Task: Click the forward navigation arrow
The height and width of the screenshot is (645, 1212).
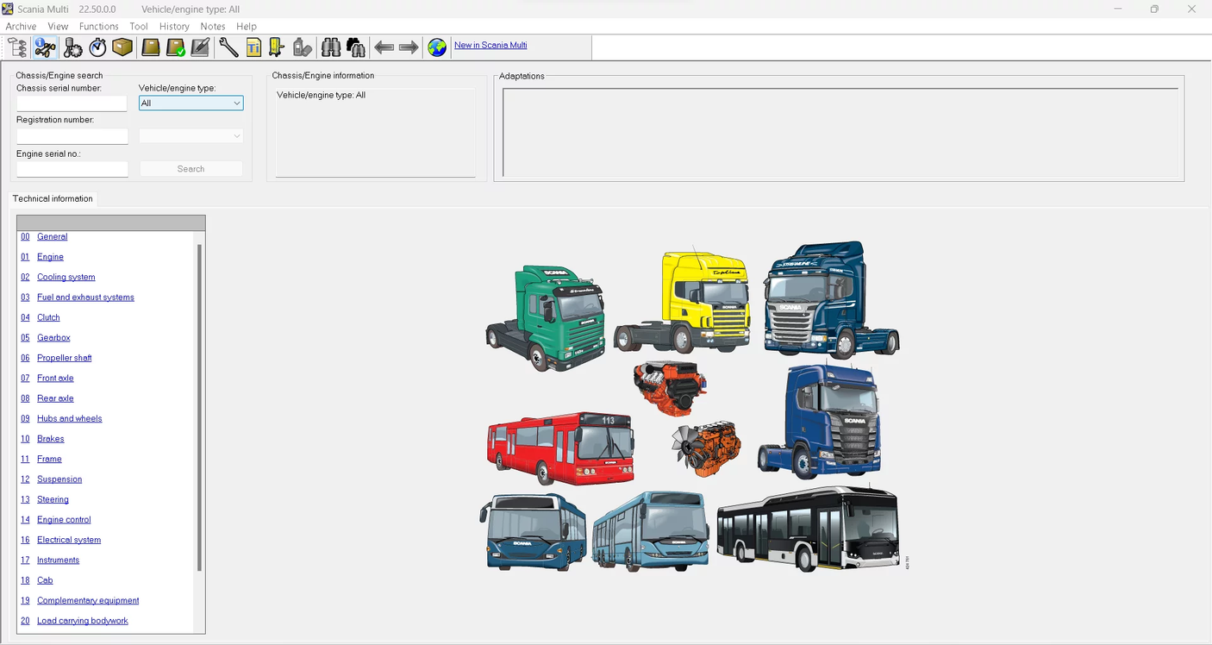Action: pos(408,47)
